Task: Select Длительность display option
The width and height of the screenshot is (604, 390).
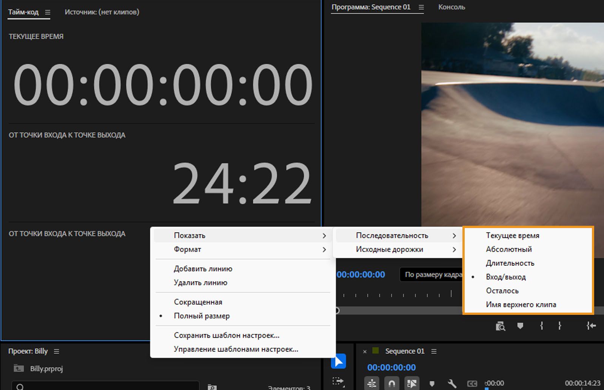Action: [x=528, y=263]
